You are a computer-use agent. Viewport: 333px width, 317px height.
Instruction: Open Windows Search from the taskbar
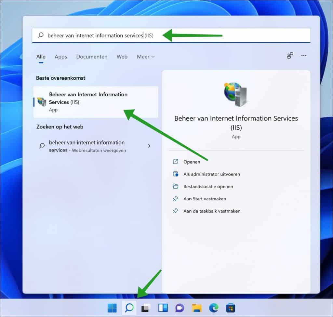point(129,308)
